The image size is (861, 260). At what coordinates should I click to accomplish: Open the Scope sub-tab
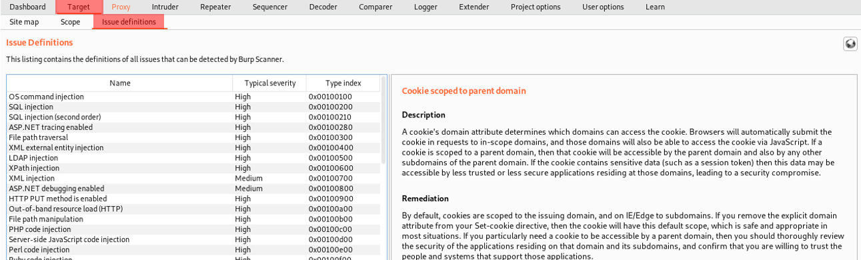coord(70,22)
